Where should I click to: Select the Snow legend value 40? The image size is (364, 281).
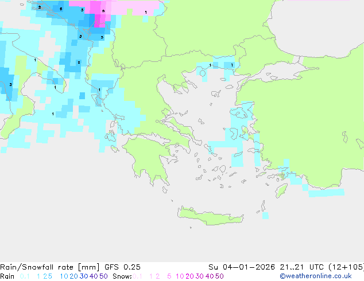pos(210,276)
